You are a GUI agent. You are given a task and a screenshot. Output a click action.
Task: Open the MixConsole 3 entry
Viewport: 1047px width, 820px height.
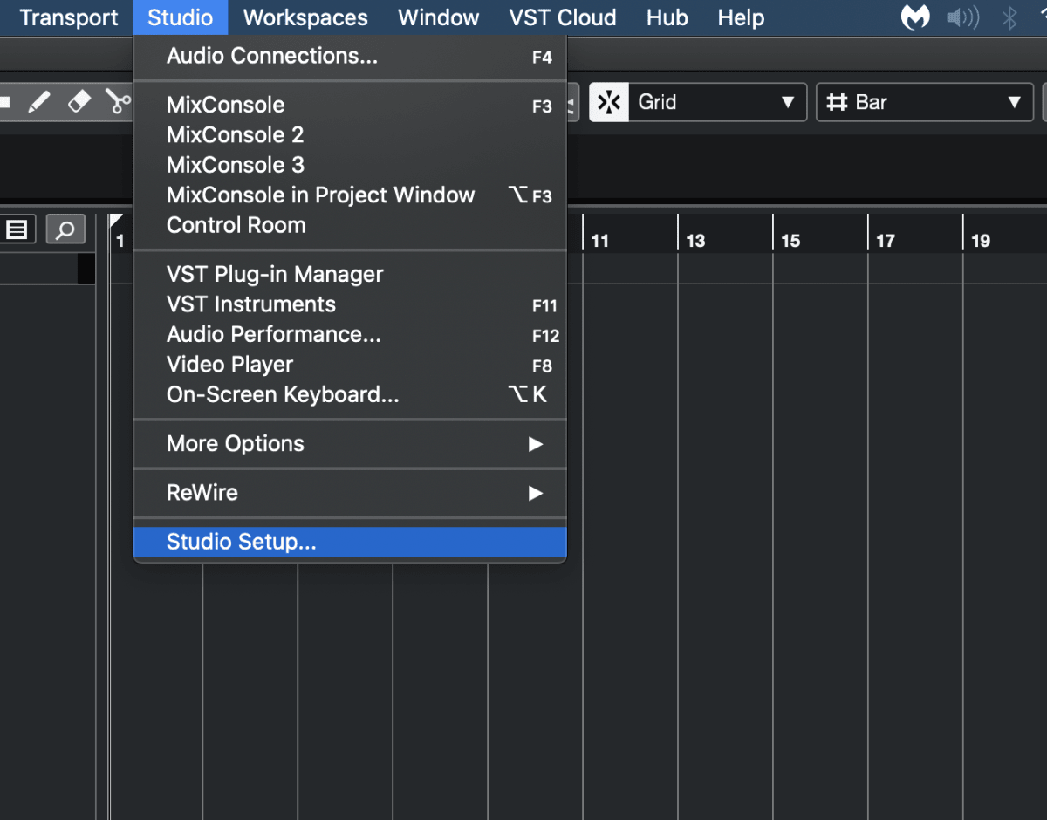350,165
